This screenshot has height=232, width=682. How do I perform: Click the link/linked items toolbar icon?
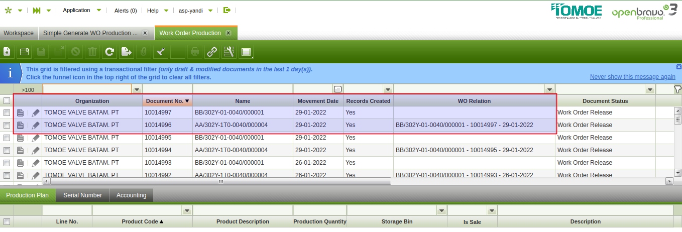(x=212, y=51)
